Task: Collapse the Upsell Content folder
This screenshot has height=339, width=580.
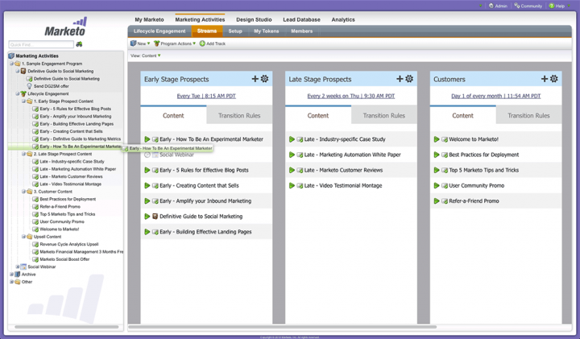Action: 23,237
